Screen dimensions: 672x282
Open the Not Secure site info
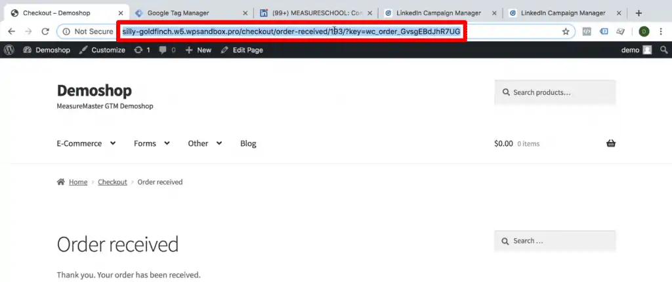pyautogui.click(x=87, y=31)
